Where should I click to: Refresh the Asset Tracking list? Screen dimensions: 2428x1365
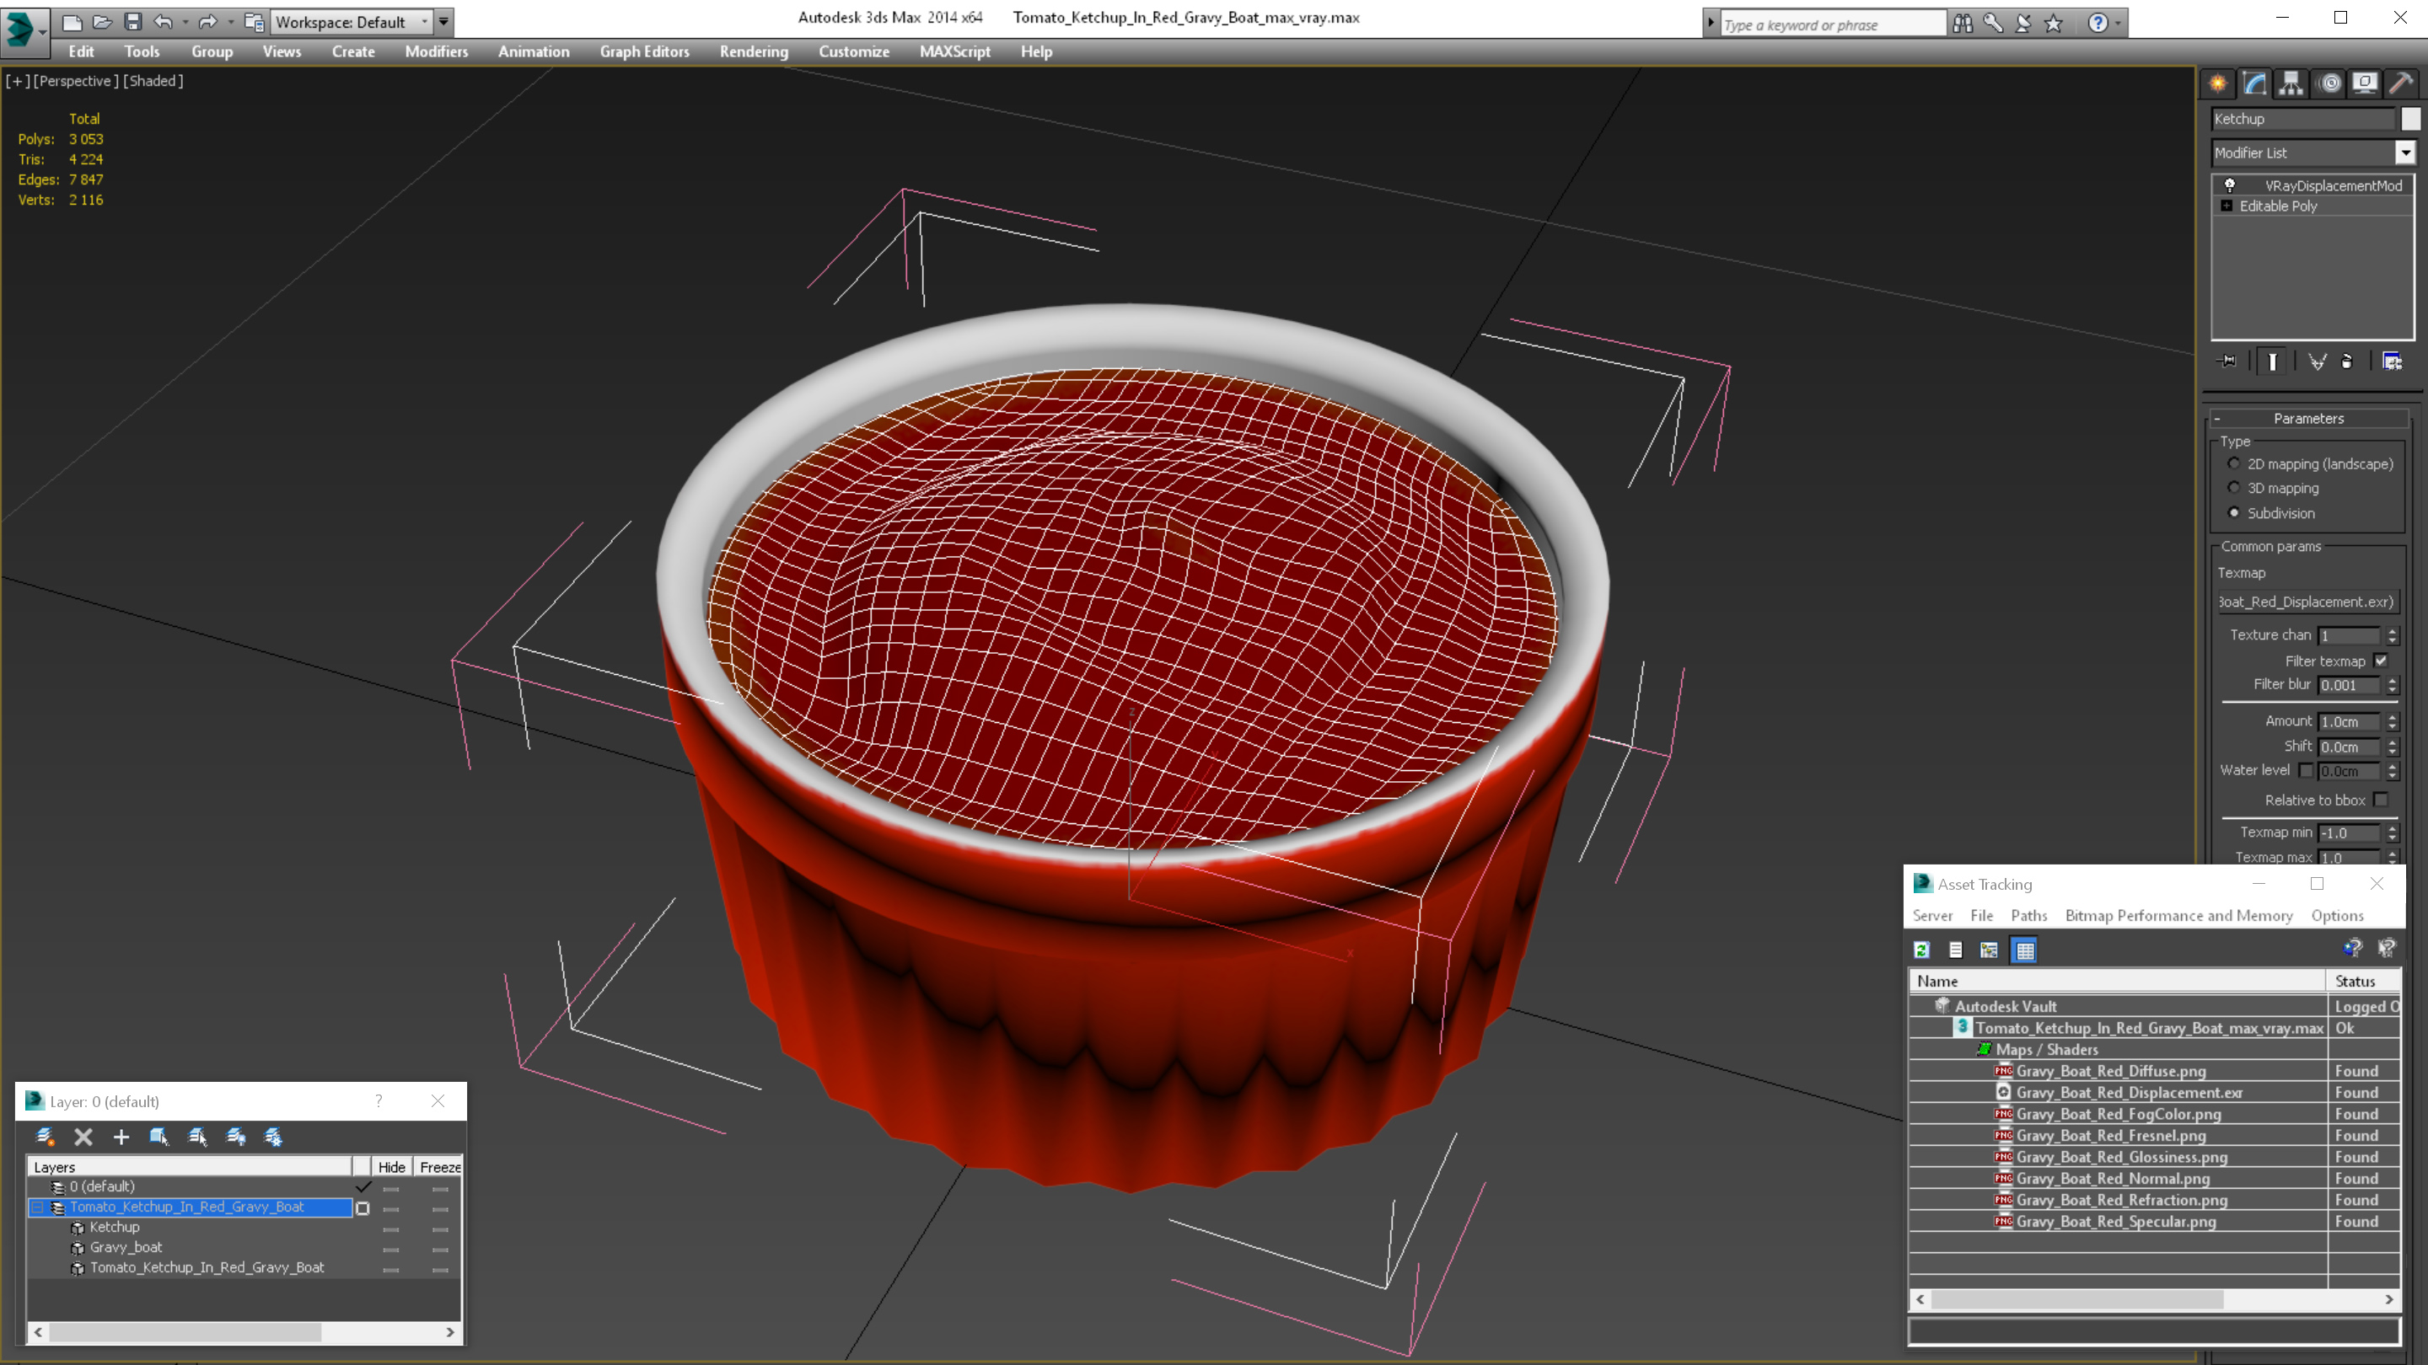[x=1922, y=950]
